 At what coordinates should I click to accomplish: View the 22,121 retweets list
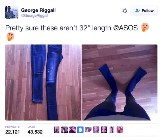click(x=13, y=130)
